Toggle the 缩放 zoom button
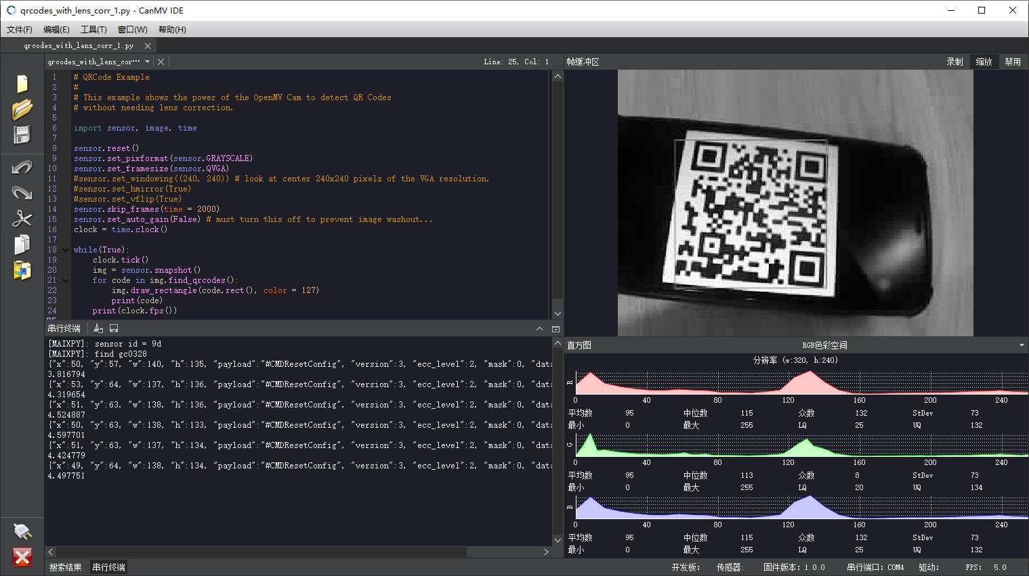1029x576 pixels. (984, 62)
